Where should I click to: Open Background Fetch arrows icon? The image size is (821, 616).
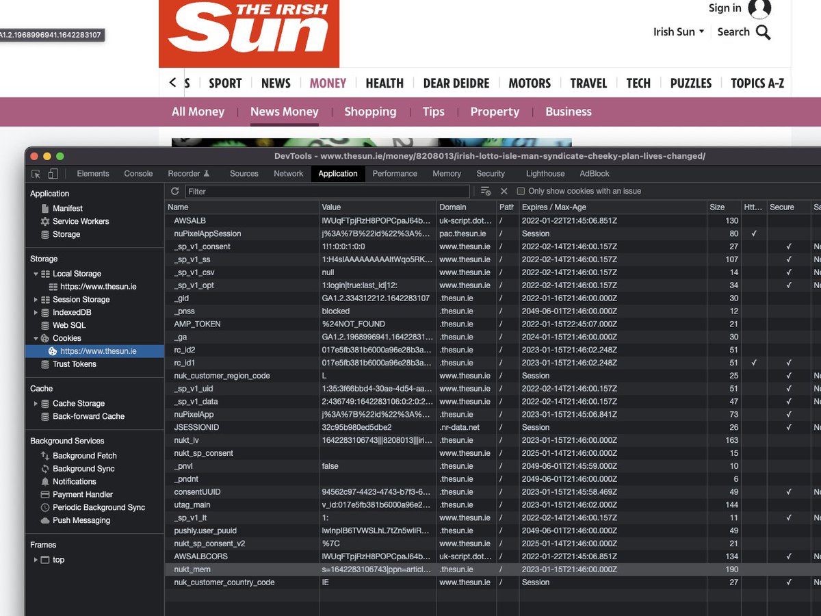(45, 456)
